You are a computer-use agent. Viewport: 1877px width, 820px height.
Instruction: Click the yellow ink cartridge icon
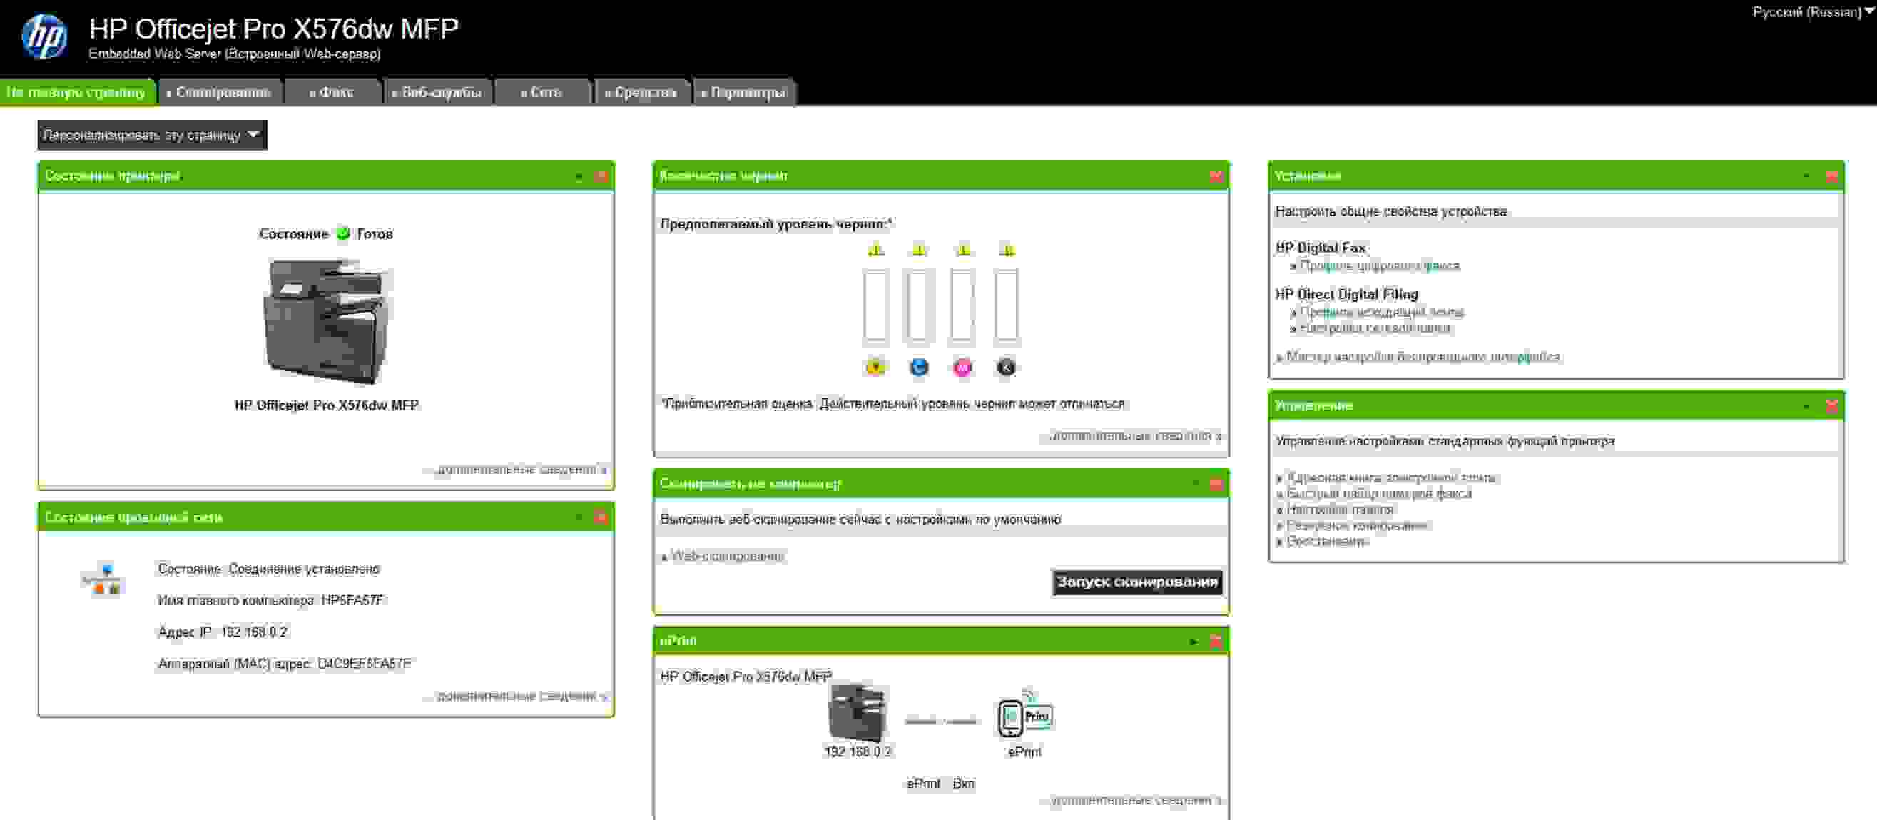coord(875,367)
